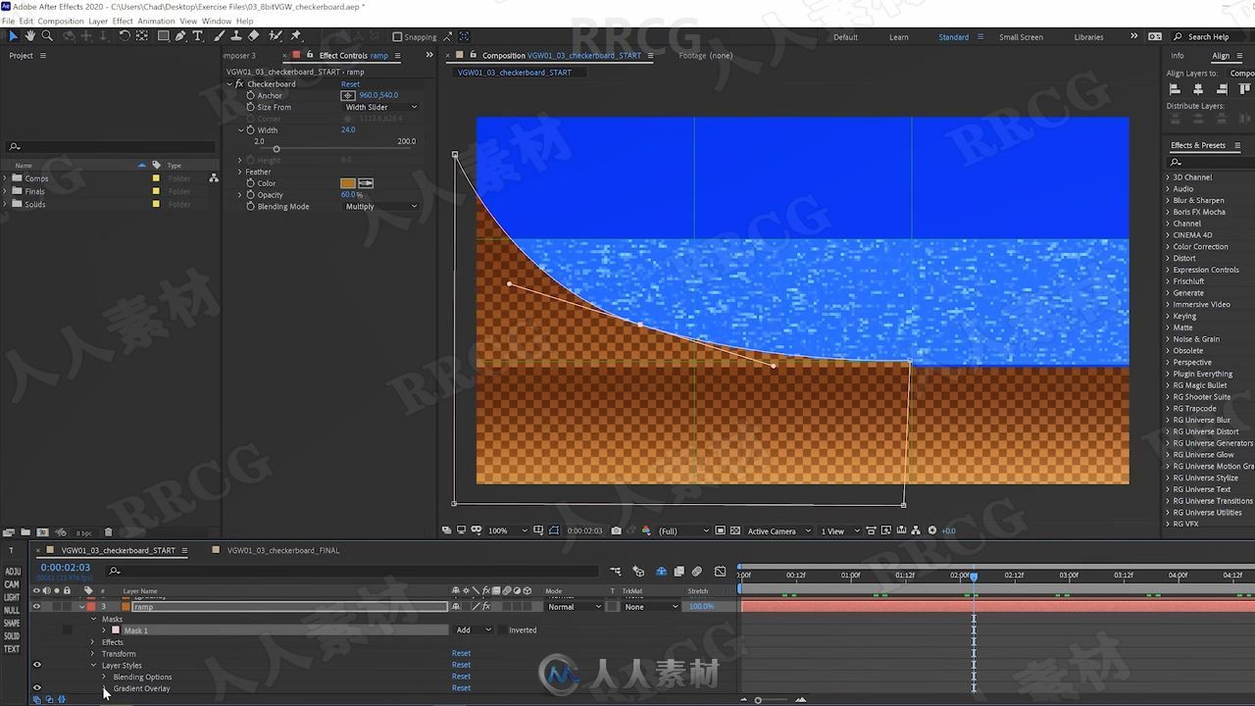Screen dimensions: 1255x706
Task: Open the Blending Mode Multiply dropdown
Action: [380, 206]
